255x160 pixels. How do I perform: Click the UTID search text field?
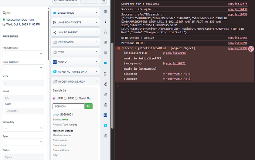click(x=68, y=106)
